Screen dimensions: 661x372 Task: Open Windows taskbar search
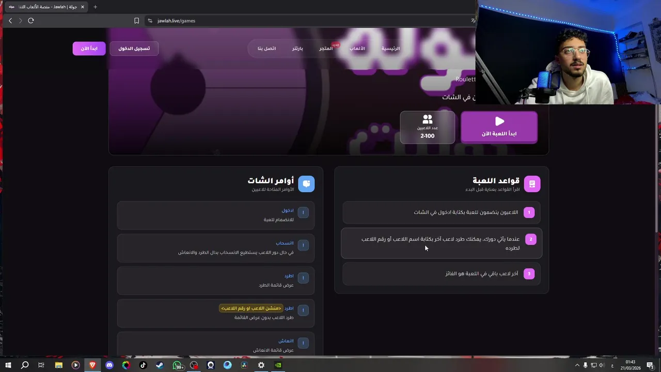pos(24,365)
